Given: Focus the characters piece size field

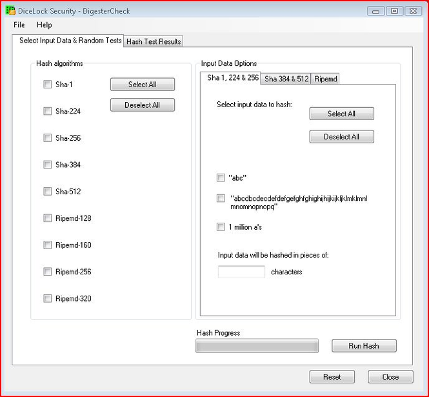Looking at the screenshot, I should point(241,272).
